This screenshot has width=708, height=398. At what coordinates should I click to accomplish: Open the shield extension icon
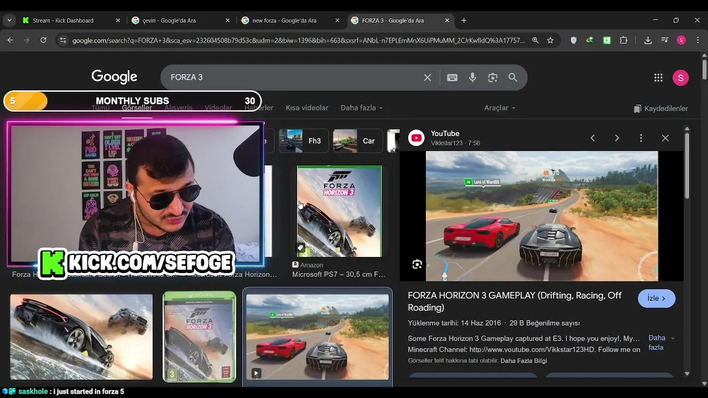pyautogui.click(x=574, y=40)
